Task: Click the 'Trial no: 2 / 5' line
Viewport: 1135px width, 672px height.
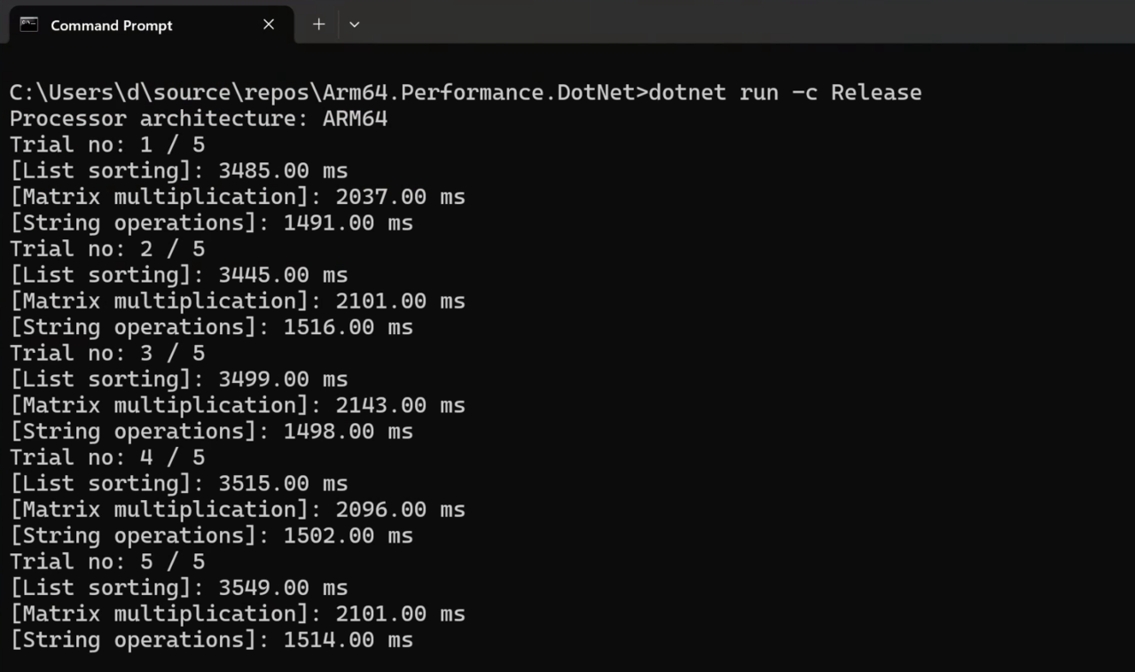Action: 107,248
